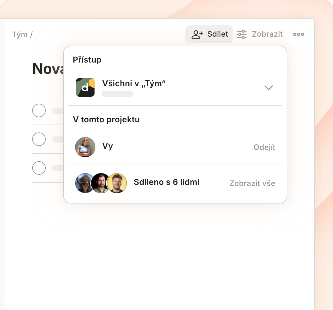The height and width of the screenshot is (310, 333).
Task: Check off the first task circle
Action: point(39,110)
